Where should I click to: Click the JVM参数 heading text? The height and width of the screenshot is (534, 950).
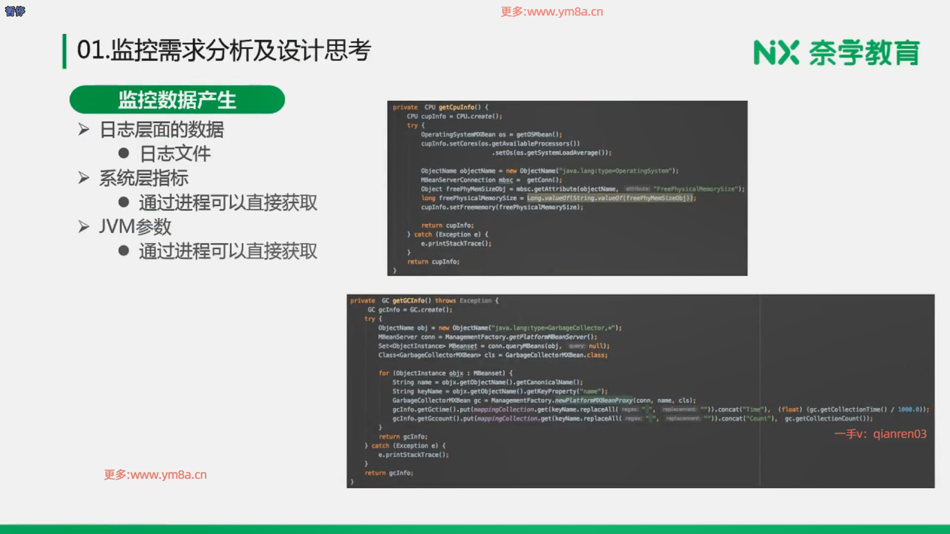[135, 226]
